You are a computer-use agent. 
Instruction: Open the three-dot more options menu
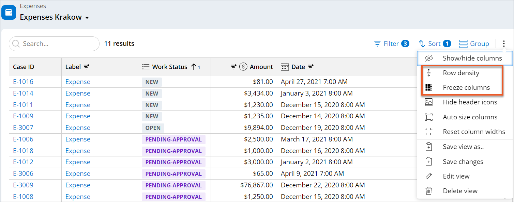(x=504, y=44)
